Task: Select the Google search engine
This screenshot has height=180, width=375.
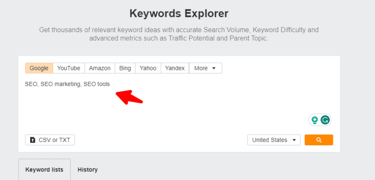Action: coord(39,68)
